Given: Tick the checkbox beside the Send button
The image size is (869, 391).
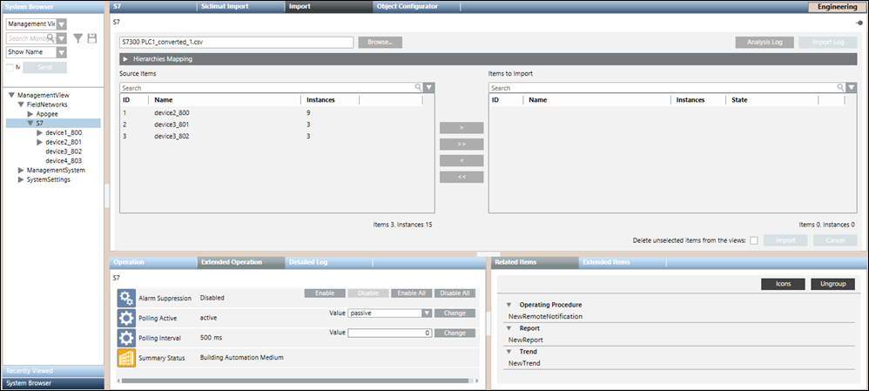Looking at the screenshot, I should point(10,67).
